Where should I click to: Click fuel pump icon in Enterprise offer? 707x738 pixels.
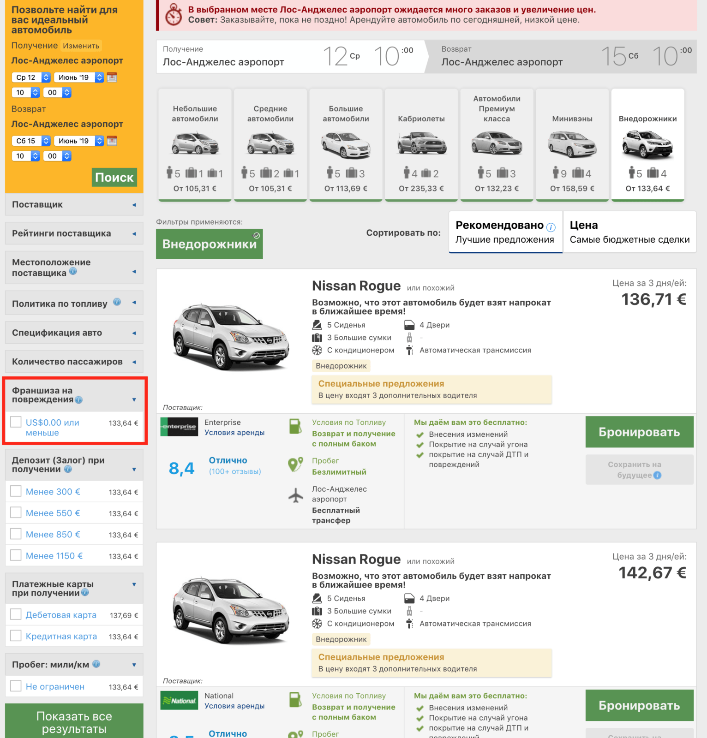click(295, 426)
